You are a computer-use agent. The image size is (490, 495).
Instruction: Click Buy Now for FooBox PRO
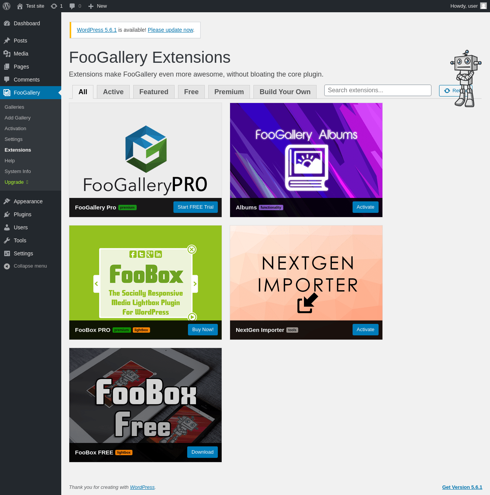(x=203, y=330)
